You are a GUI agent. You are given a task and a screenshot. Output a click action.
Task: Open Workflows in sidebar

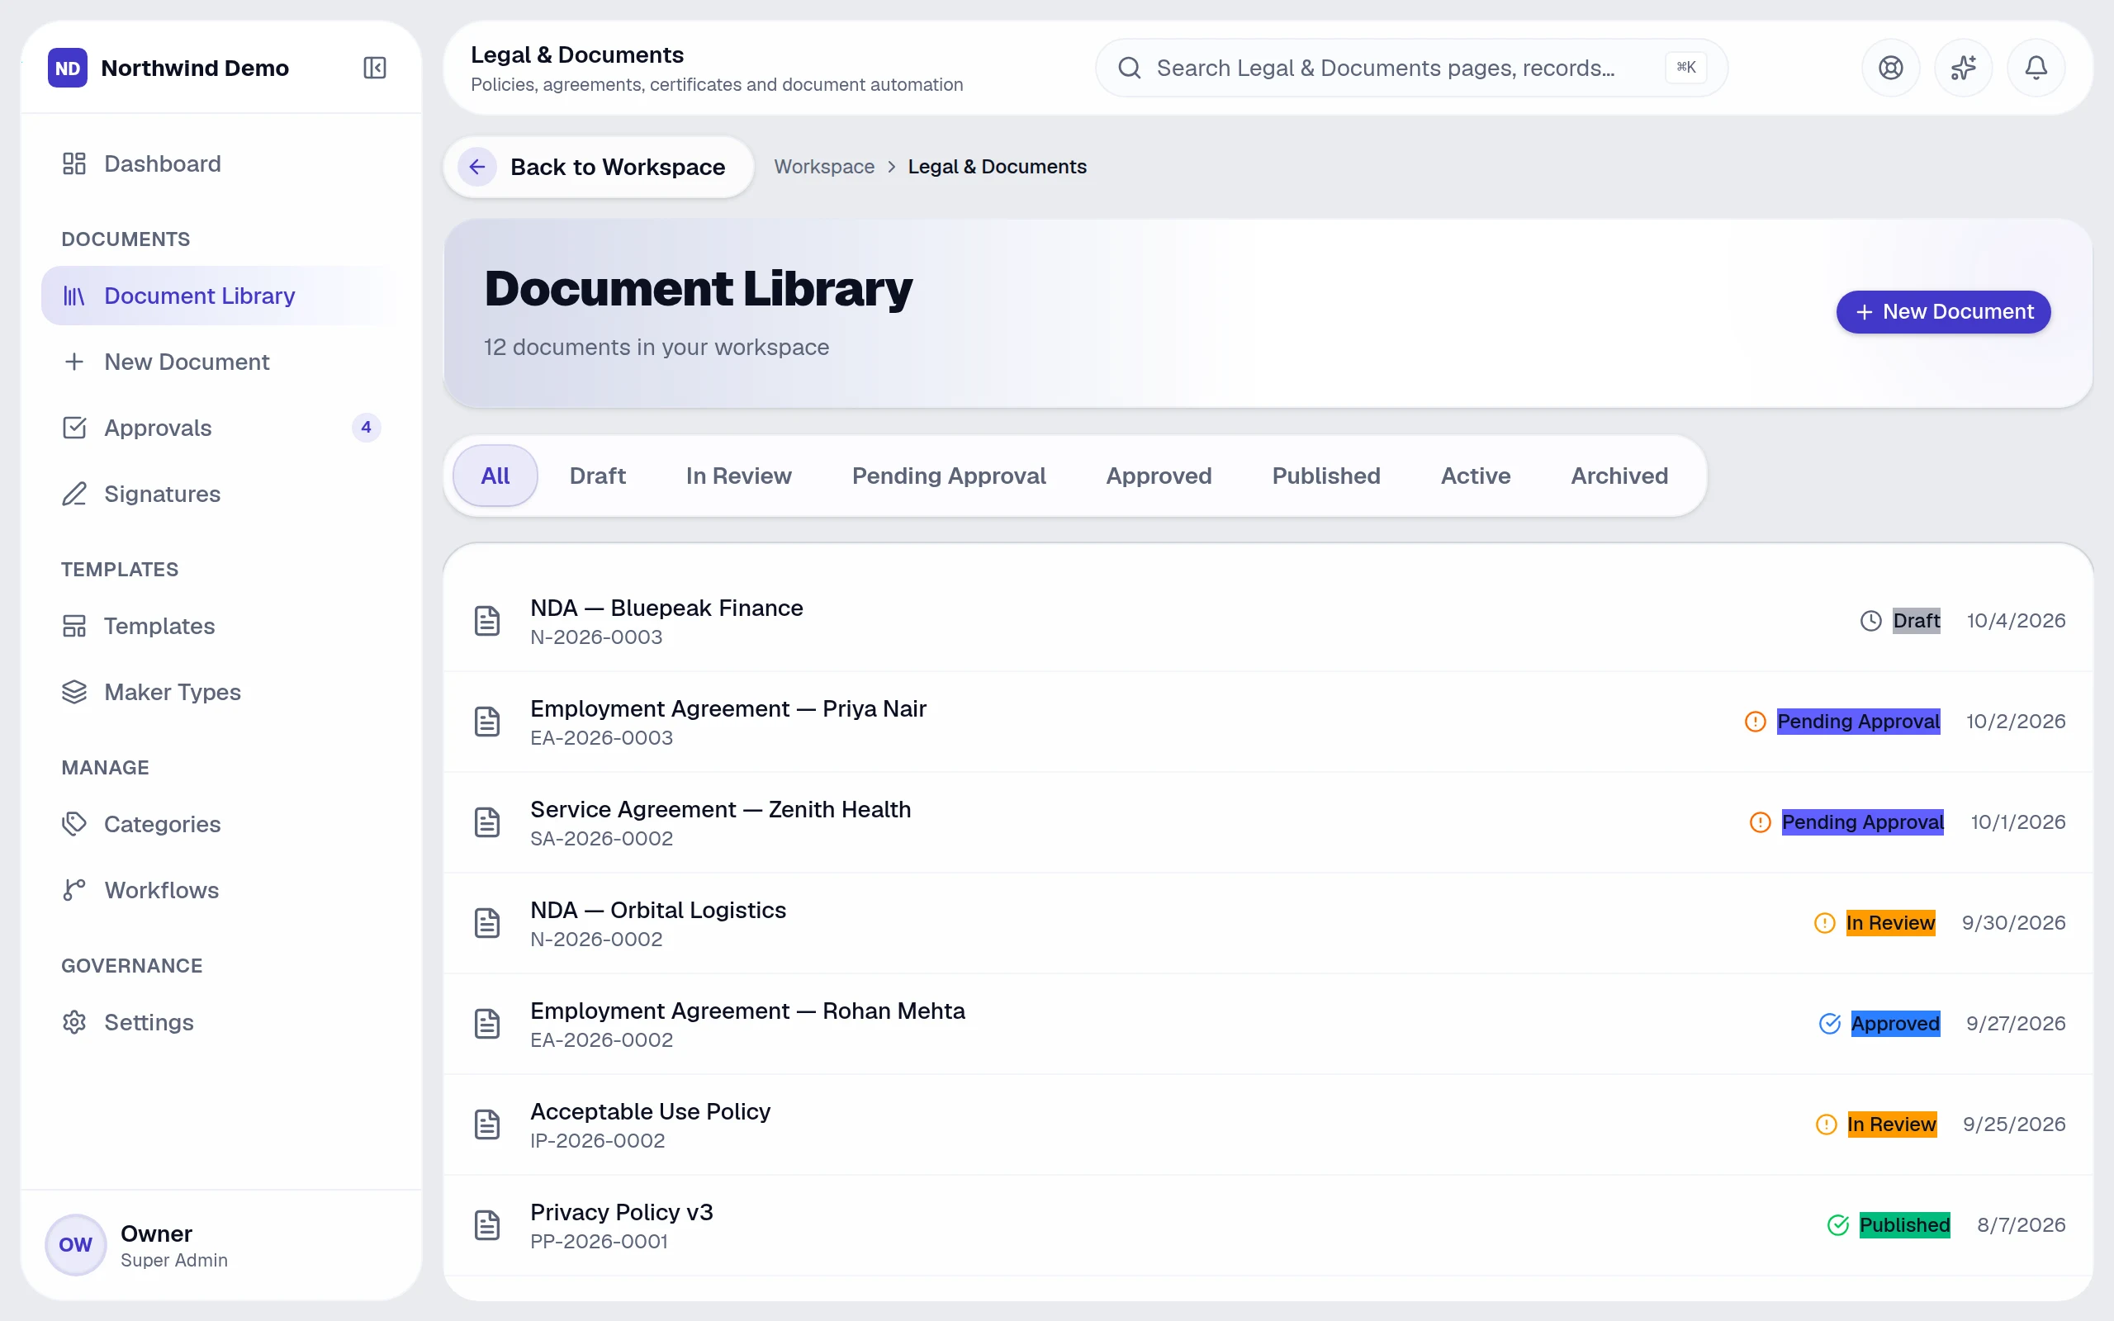tap(221, 890)
